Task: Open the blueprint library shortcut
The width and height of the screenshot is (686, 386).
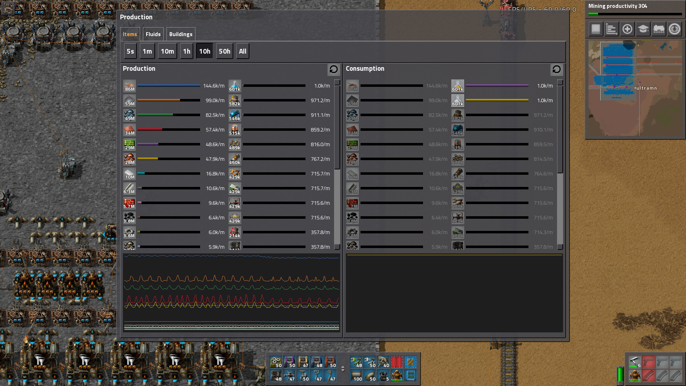Action: 596,29
